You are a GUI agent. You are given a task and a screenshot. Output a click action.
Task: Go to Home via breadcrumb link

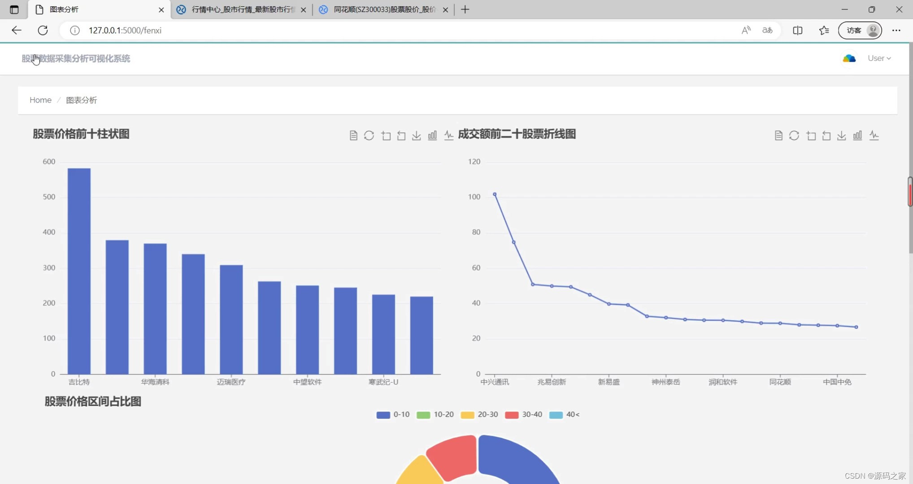pos(40,100)
